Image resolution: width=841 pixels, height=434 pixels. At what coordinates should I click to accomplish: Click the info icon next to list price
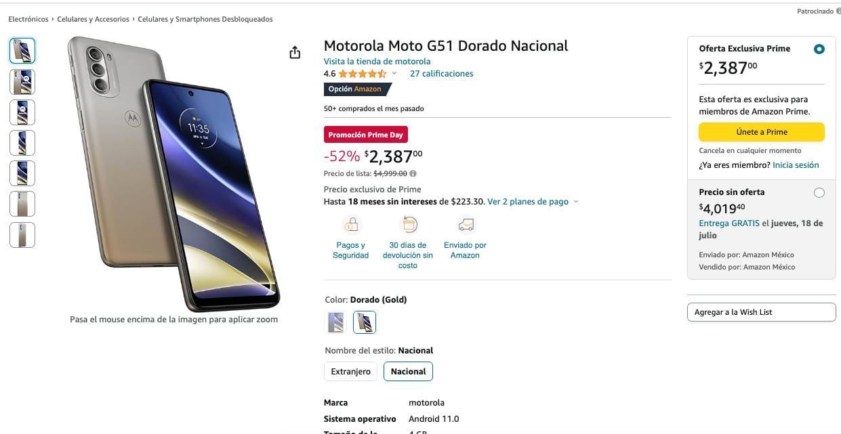[x=413, y=174]
